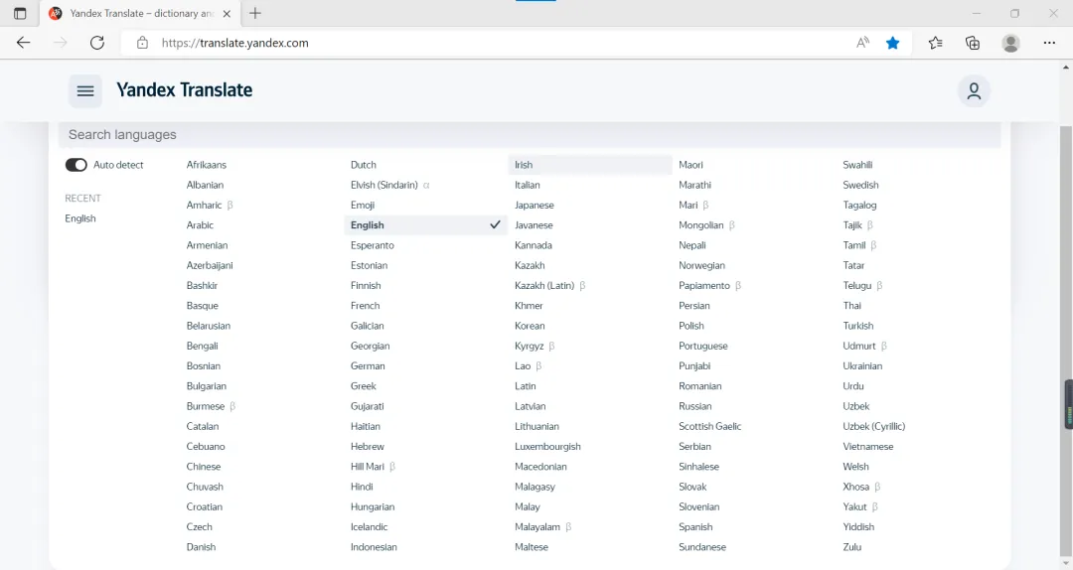Open the Collections icon
Screen dimensions: 1073x570
coord(973,43)
